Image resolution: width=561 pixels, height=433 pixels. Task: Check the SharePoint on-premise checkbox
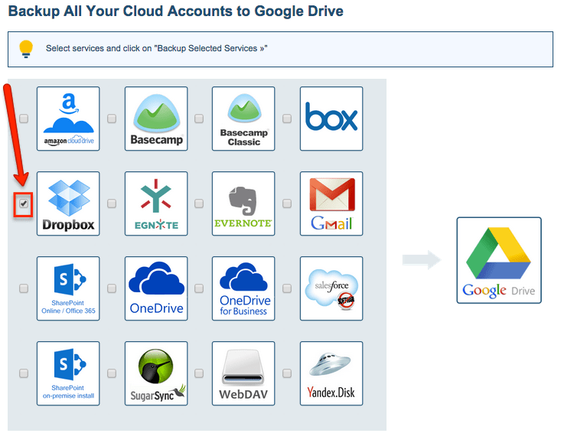(24, 373)
